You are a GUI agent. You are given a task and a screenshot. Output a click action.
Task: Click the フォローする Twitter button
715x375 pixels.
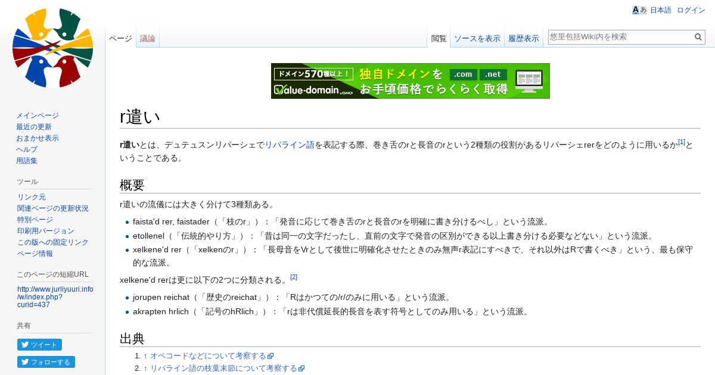coord(46,362)
